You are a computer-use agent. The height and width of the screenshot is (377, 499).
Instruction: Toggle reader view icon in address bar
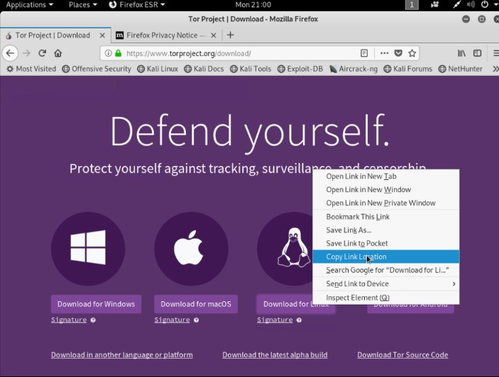pyautogui.click(x=364, y=53)
